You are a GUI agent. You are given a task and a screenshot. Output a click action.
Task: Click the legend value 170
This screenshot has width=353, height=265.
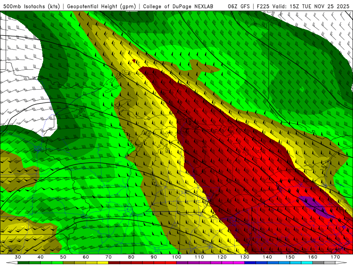click(335, 257)
